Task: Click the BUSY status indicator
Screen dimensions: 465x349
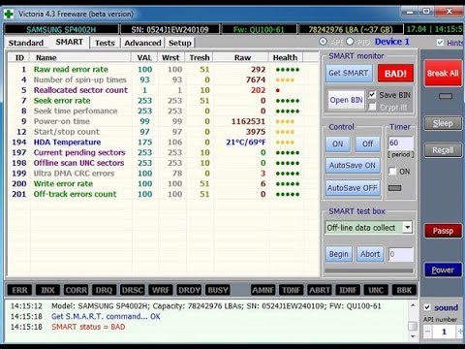Action: click(x=218, y=290)
